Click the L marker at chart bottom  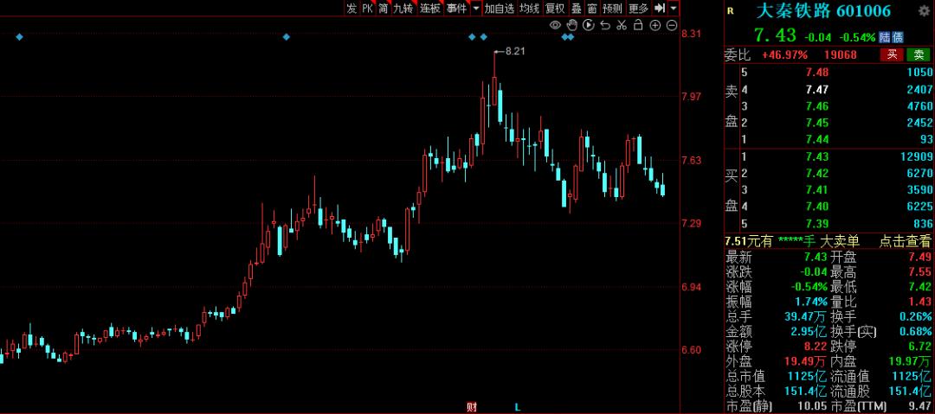click(518, 407)
